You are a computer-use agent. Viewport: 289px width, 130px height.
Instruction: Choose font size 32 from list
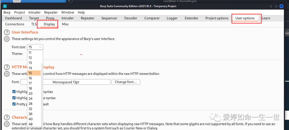tap(34, 109)
